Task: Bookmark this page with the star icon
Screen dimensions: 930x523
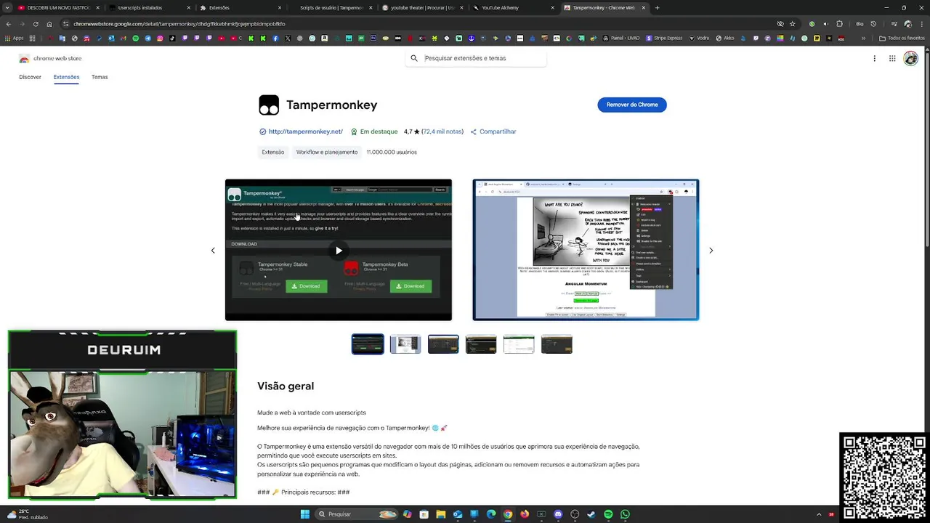Action: tap(793, 24)
